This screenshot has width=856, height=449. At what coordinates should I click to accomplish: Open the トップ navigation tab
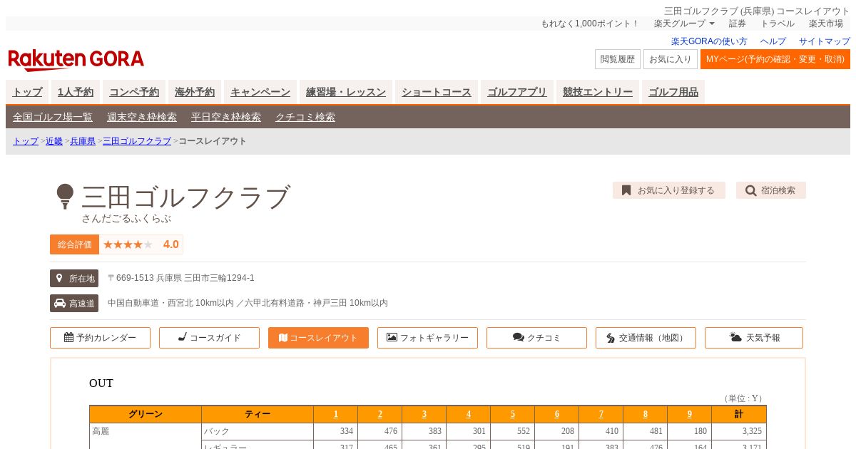pos(27,92)
